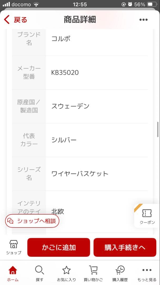Open the overflow menu at top right

[x=143, y=20]
